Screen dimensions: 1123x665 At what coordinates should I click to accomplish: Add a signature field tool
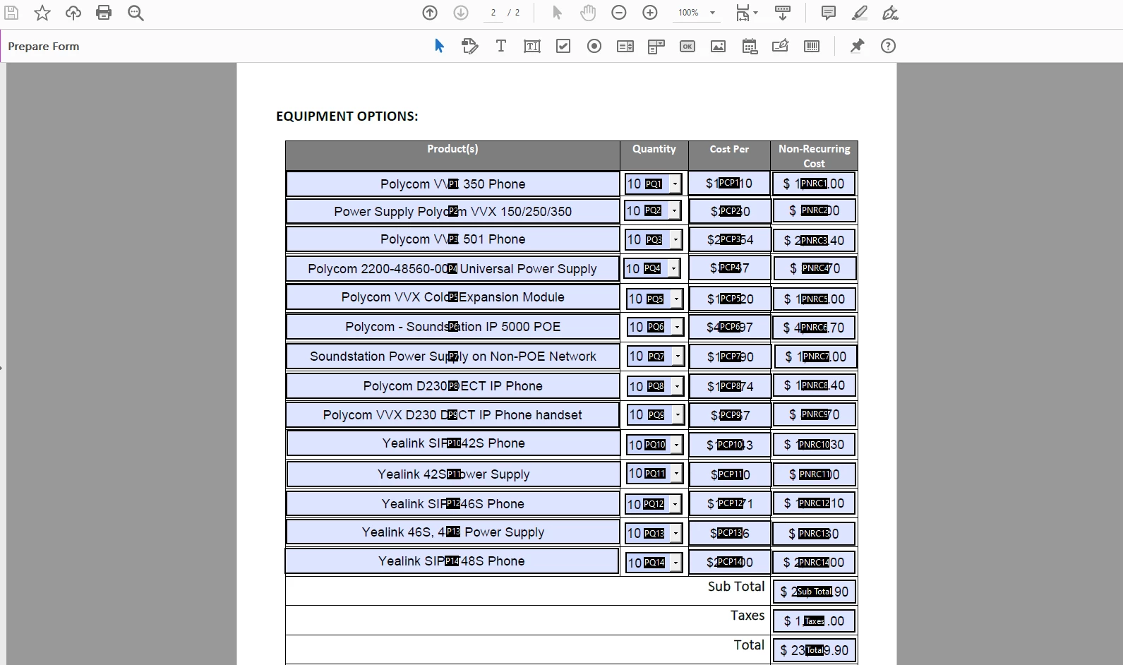click(781, 46)
